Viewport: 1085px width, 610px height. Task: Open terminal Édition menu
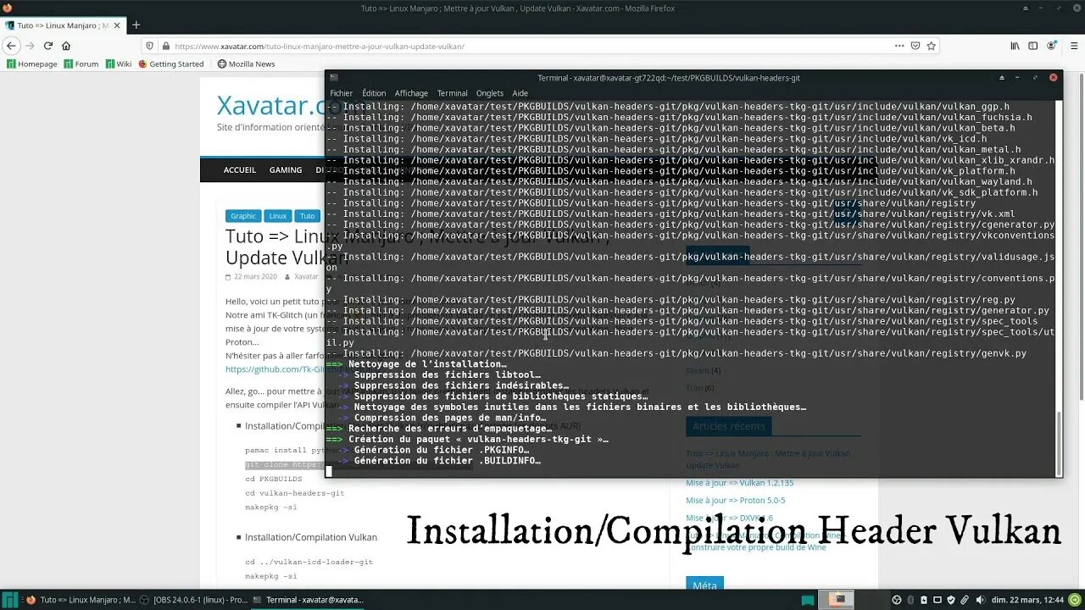coord(374,93)
